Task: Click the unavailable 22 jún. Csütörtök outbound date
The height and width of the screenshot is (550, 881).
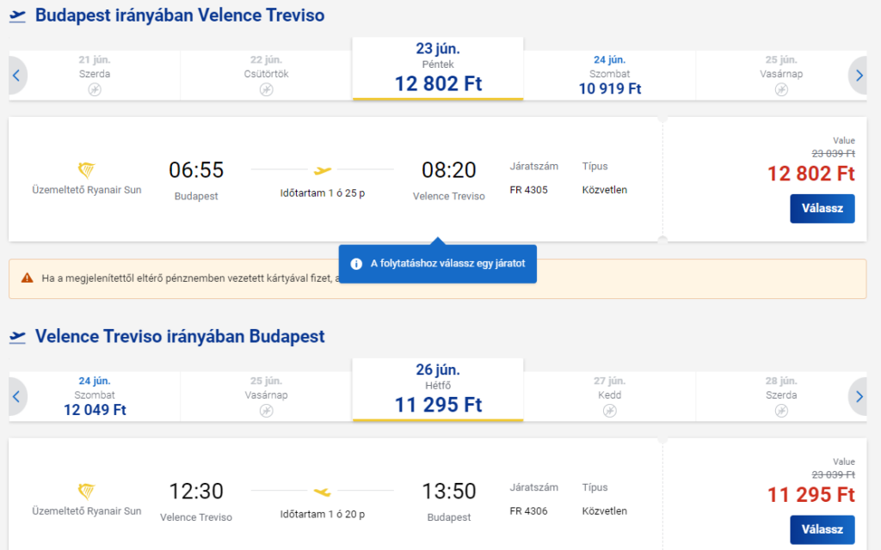Action: 266,75
